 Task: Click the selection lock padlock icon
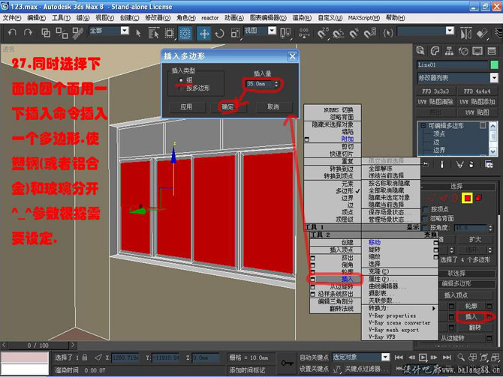85,358
